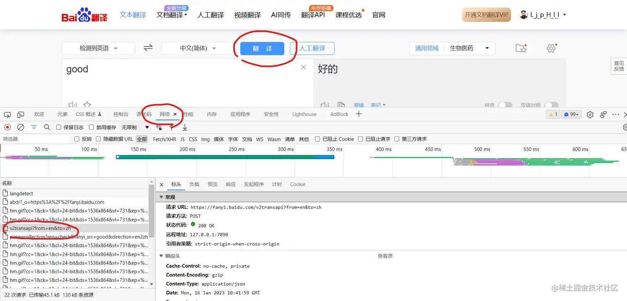
Task: Clear the network log
Action: pos(20,127)
